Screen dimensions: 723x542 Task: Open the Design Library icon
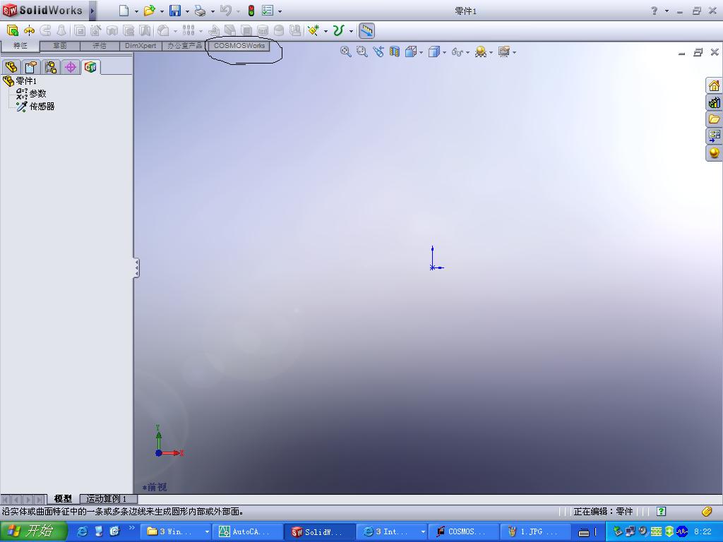714,103
